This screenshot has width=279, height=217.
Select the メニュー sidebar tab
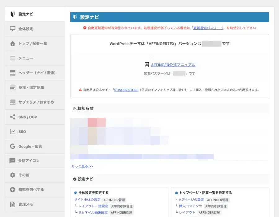coord(35,58)
